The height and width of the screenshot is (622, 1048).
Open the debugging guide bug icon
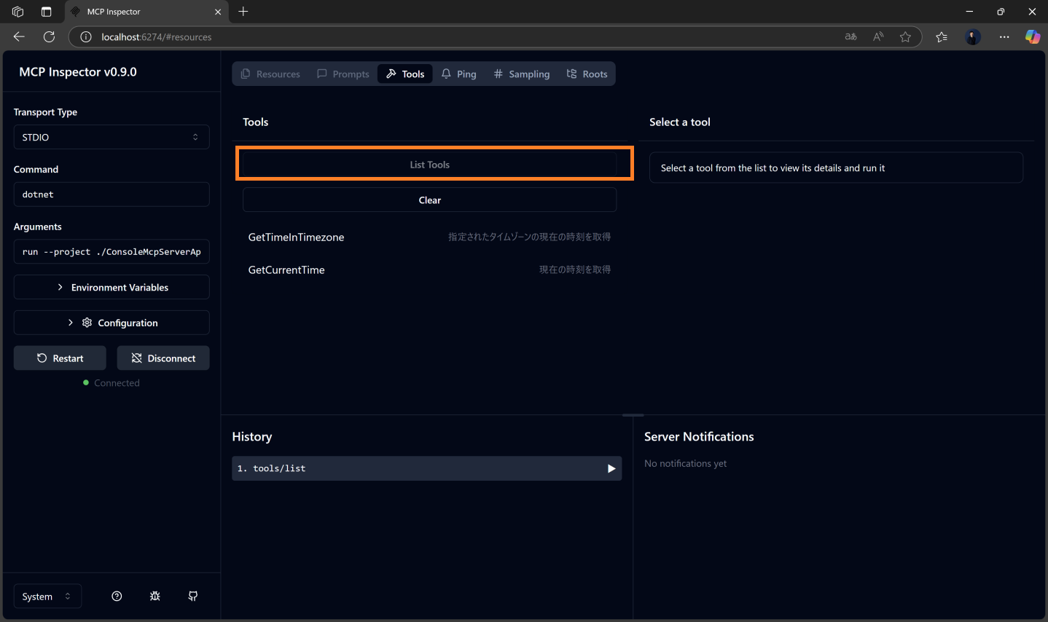(155, 596)
